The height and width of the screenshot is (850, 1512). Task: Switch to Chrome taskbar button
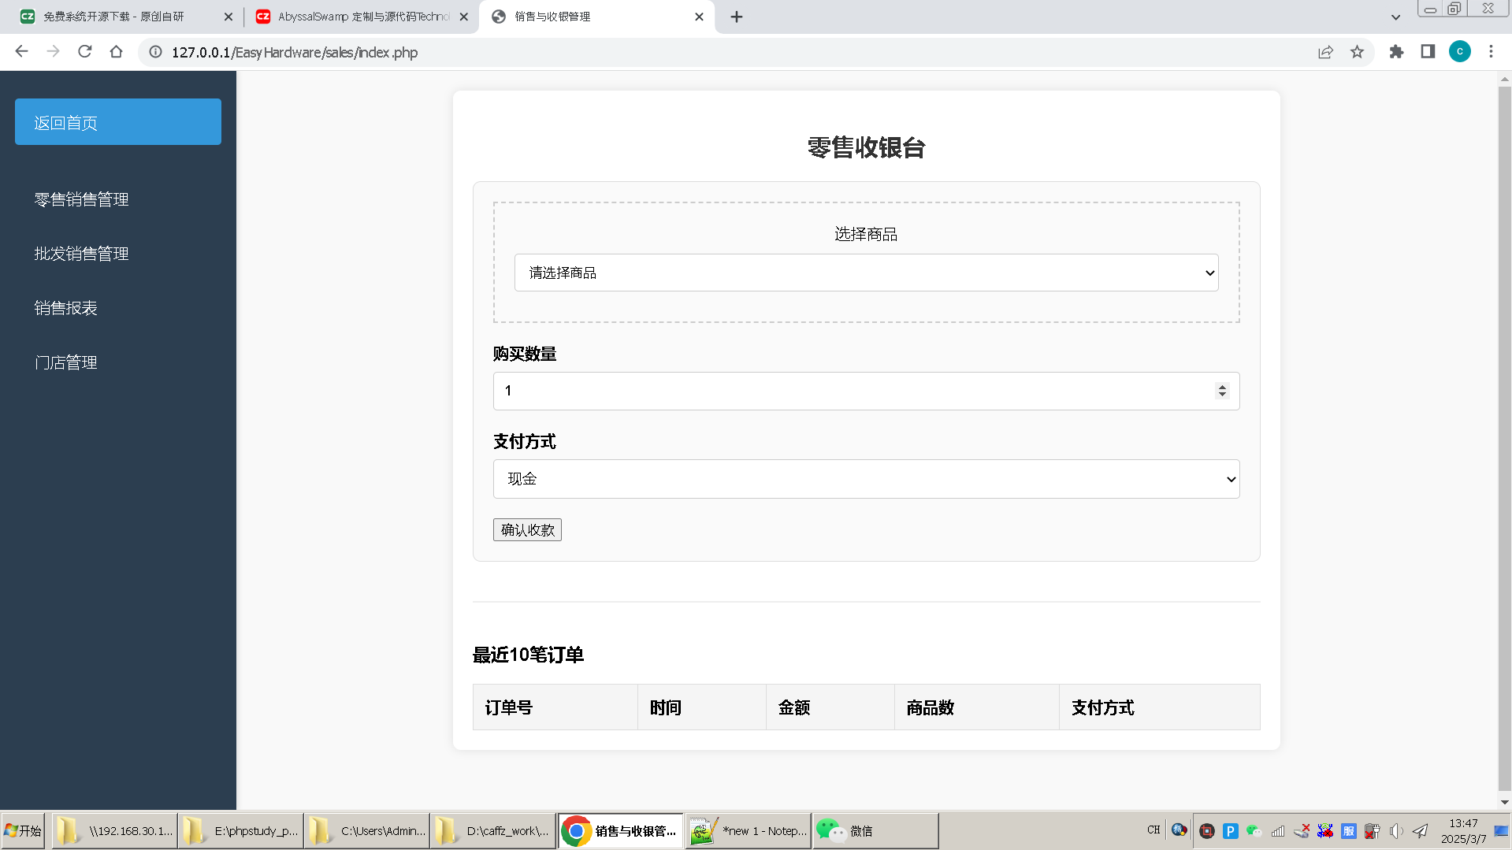(621, 831)
